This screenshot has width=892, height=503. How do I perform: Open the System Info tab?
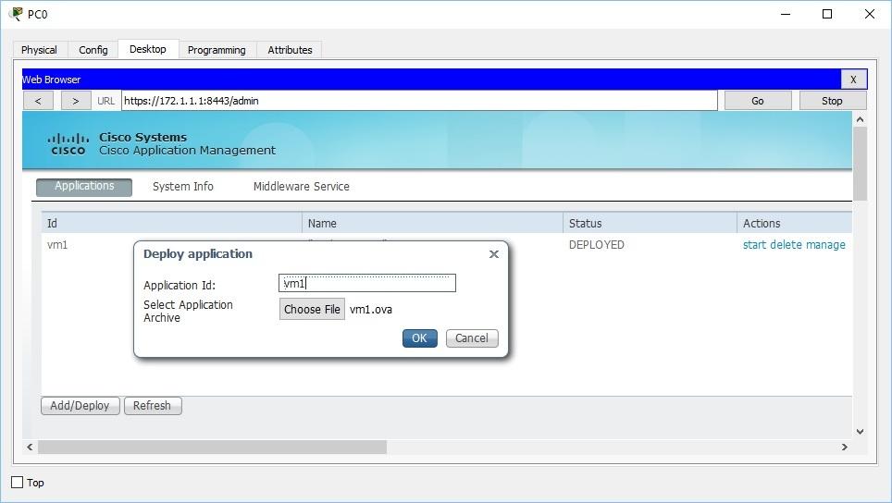[x=183, y=187]
